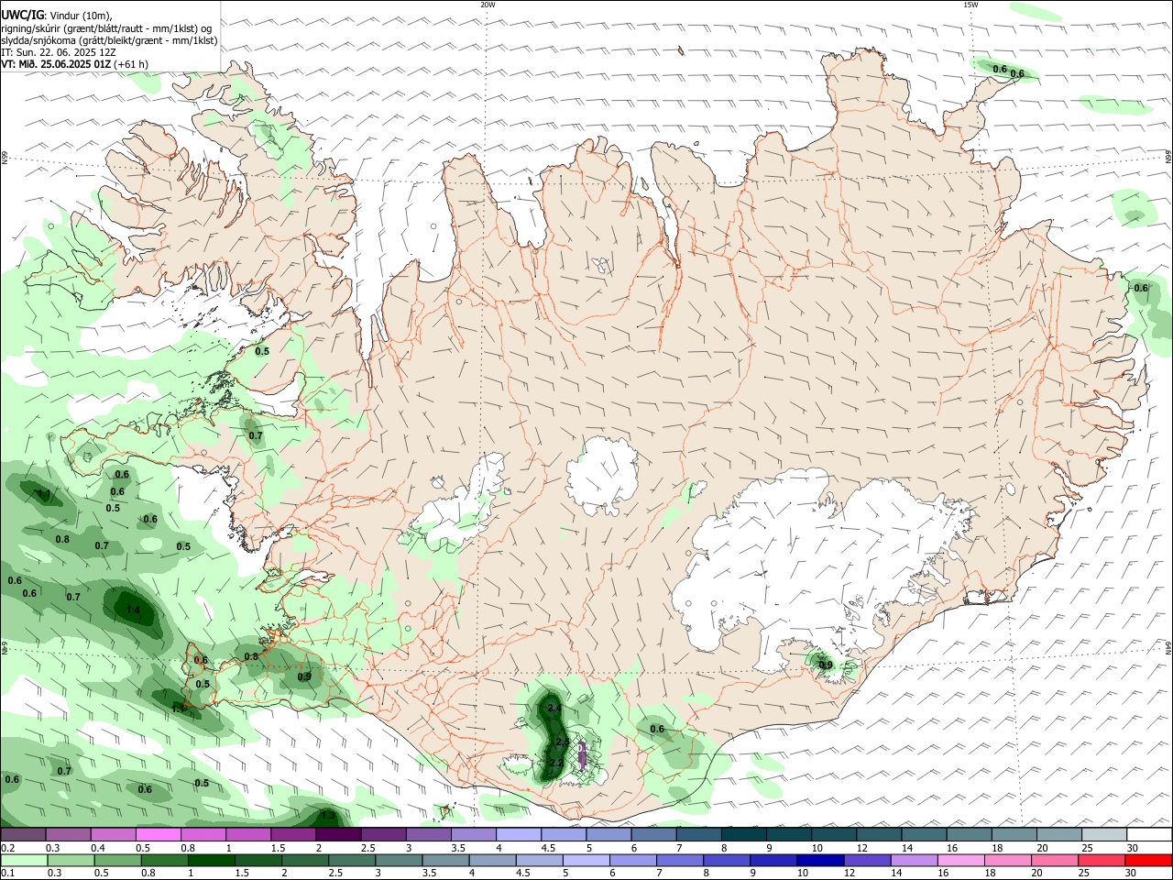This screenshot has width=1173, height=880.
Task: Click the '2.2' precipitation value on the map
Action: pos(555,763)
